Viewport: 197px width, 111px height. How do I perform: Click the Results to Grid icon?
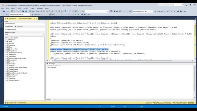50,14
